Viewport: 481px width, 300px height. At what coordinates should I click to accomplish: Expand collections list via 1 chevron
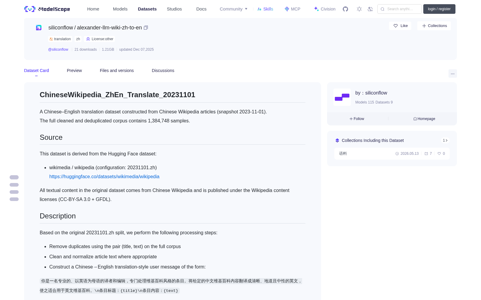coord(445,140)
